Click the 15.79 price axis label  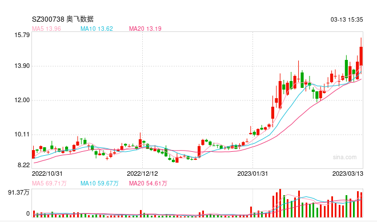(x=22, y=35)
